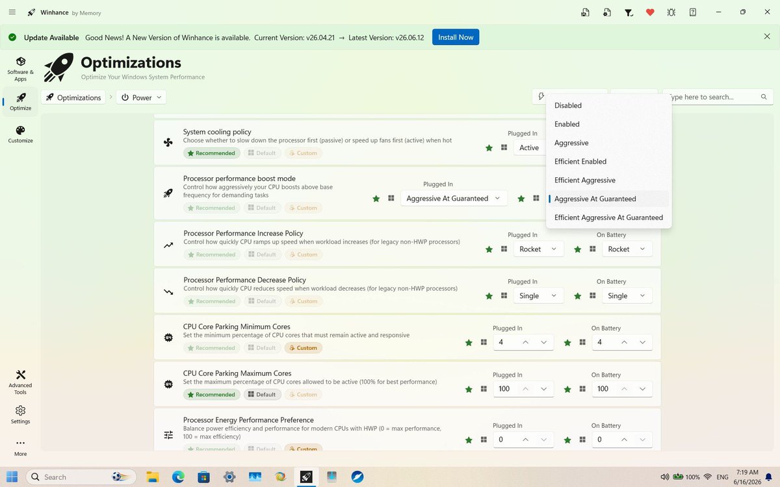The image size is (780, 487).
Task: Click Plugged In Windows-default icon for Increase Policy
Action: pyautogui.click(x=503, y=249)
